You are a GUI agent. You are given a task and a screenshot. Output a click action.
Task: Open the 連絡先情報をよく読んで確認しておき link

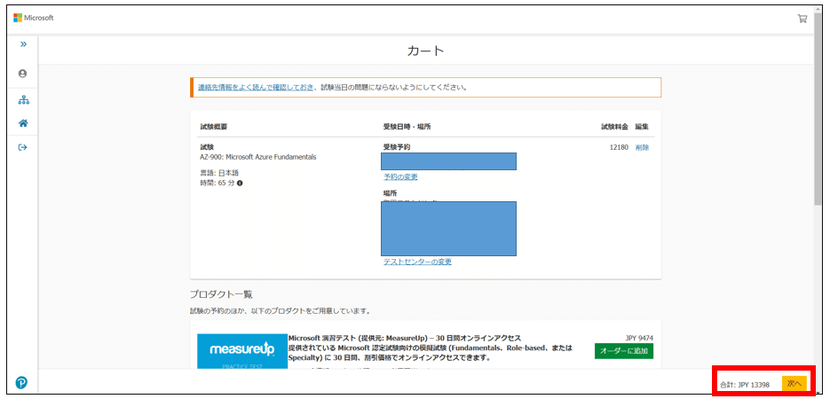[x=257, y=87]
